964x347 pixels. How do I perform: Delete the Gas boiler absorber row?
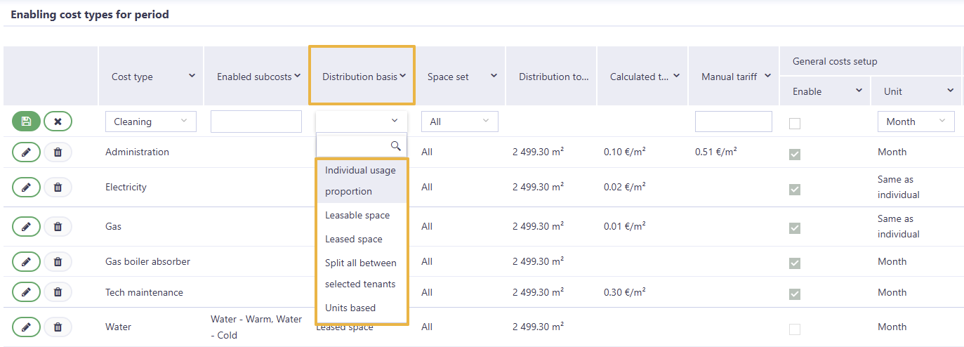[58, 261]
